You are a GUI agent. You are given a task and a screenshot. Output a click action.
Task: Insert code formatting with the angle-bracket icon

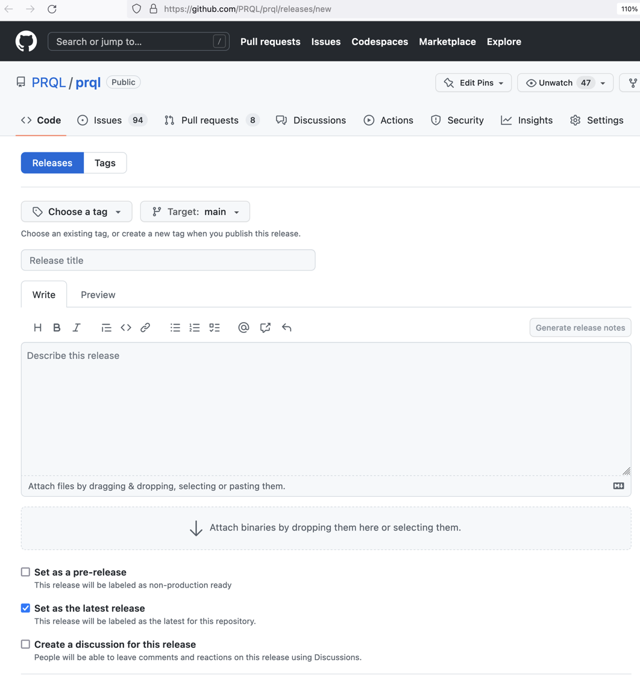126,328
